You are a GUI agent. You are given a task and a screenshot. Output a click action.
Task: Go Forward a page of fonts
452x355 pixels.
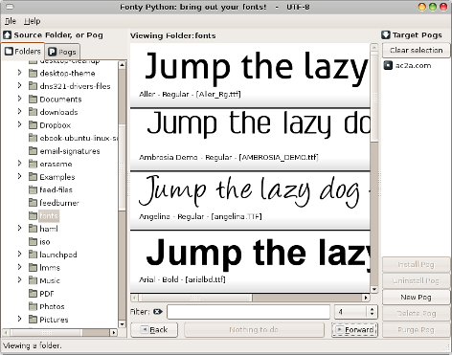354,330
